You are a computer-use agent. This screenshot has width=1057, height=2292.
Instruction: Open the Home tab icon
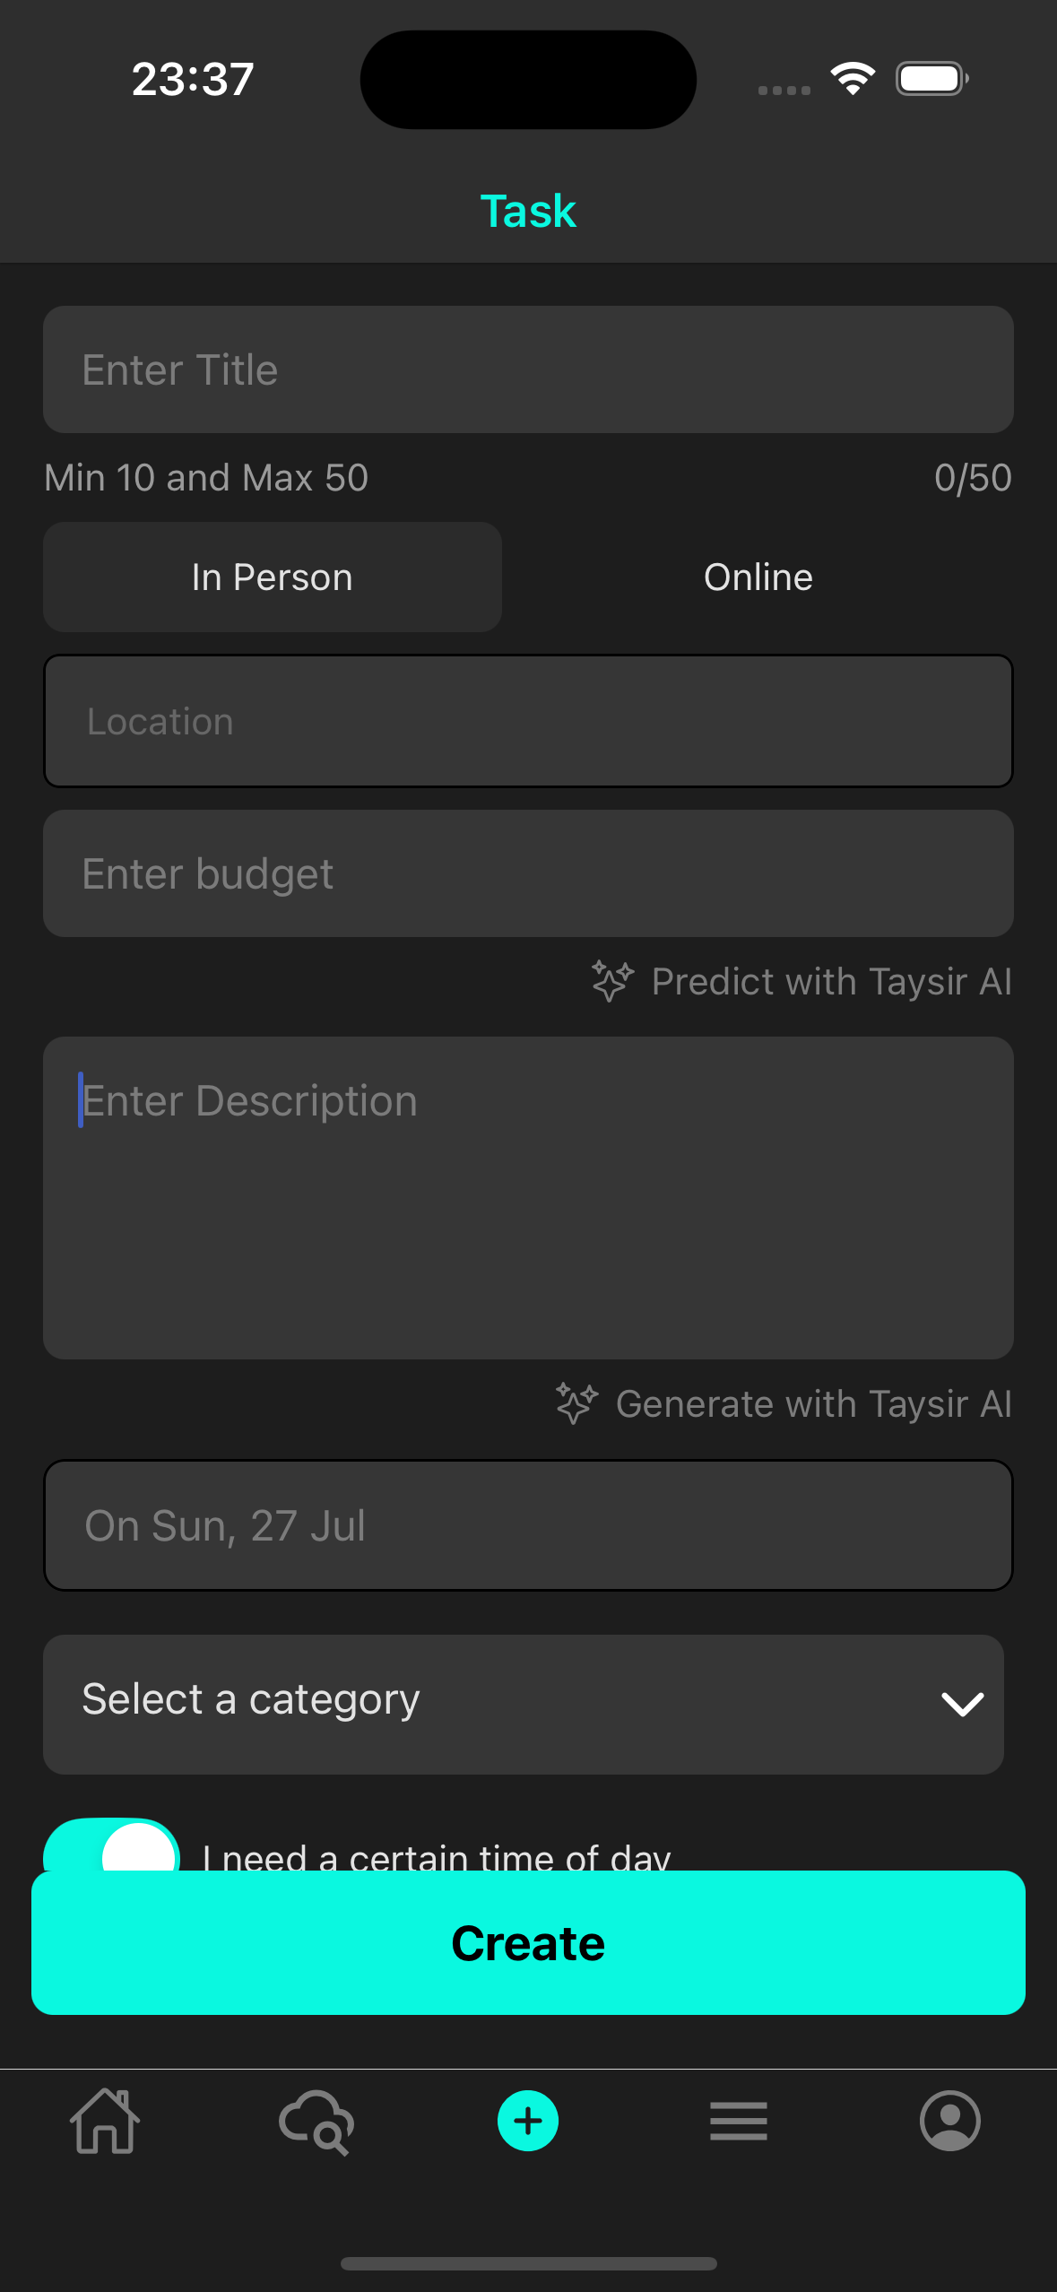tap(105, 2122)
